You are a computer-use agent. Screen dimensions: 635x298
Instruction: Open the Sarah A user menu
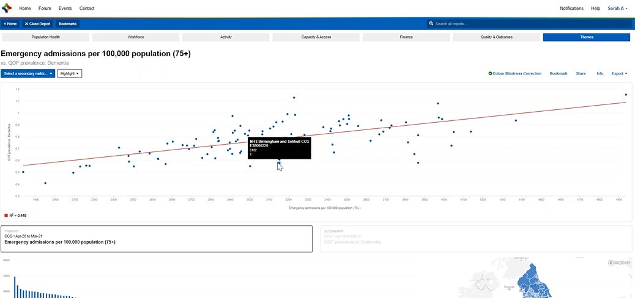[618, 8]
